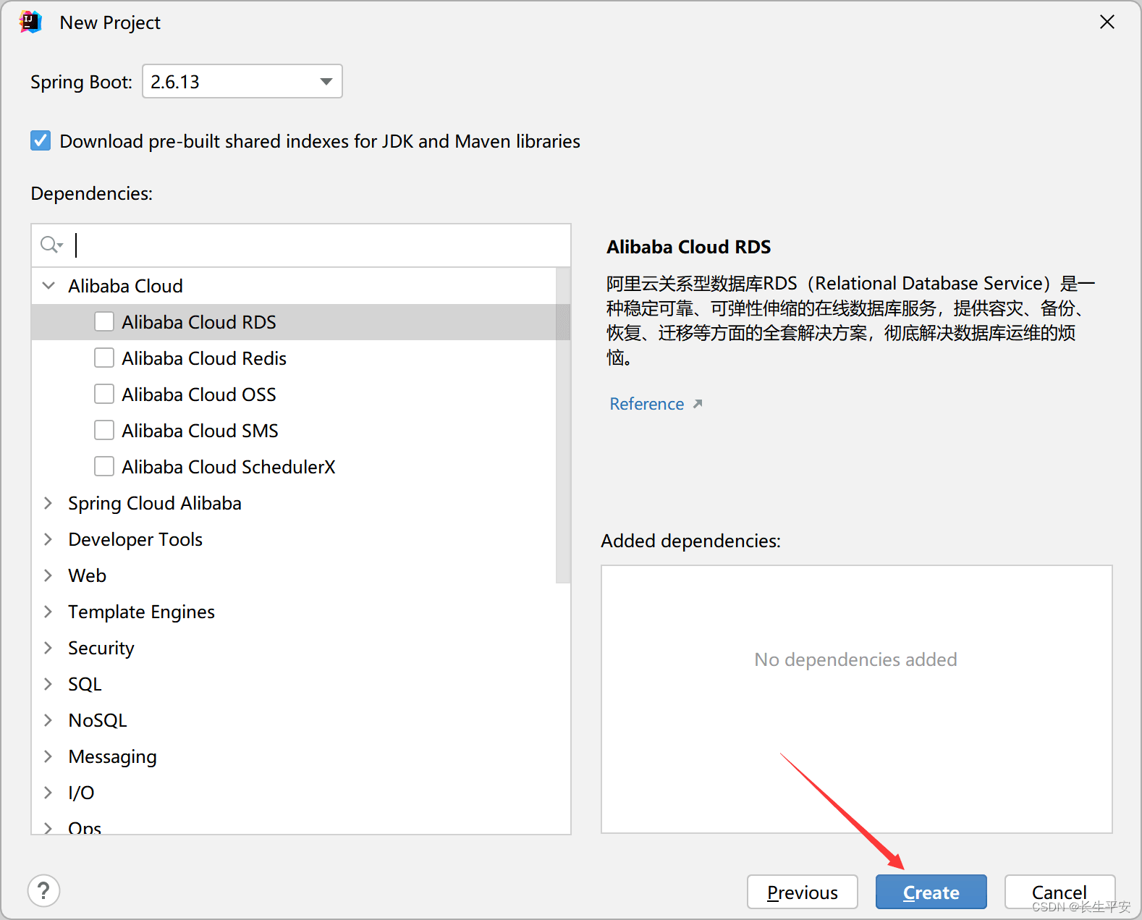The height and width of the screenshot is (920, 1142).
Task: Expand the Developer Tools category
Action: click(48, 539)
